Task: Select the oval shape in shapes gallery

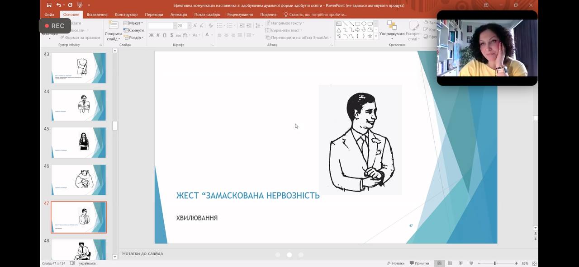Action: tap(364, 23)
